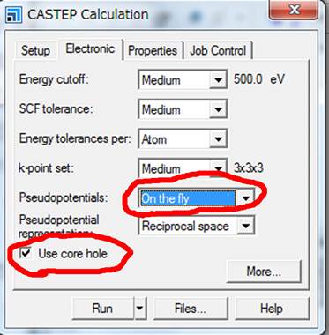
Task: Open the Energy tolerances per dropdown arrow
Action: coord(218,138)
